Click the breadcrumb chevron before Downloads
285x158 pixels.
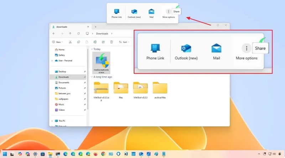point(92,33)
